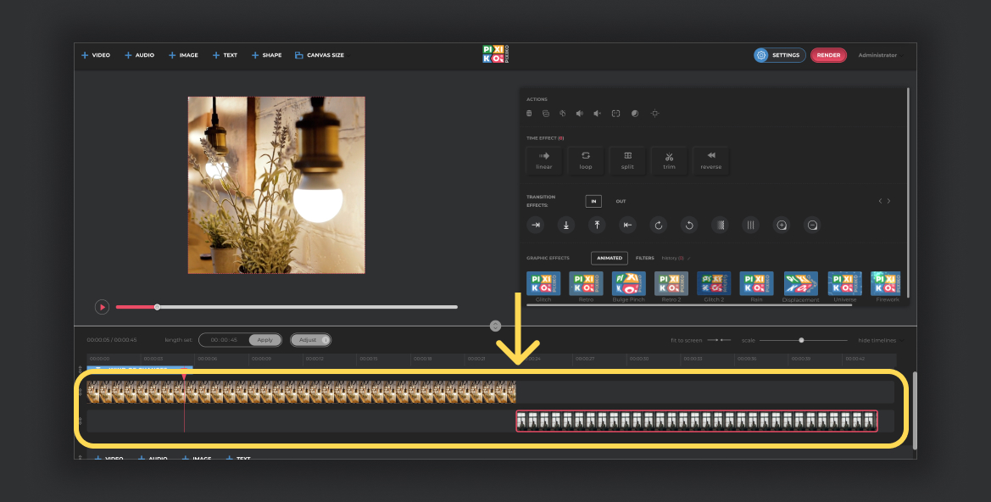Show previous transition effects with left chevron

click(x=880, y=201)
